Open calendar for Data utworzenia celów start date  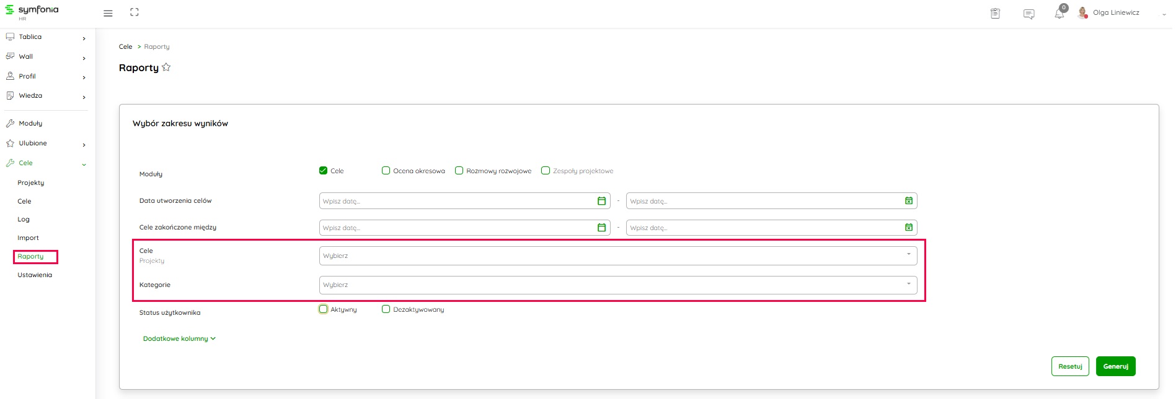click(x=601, y=201)
